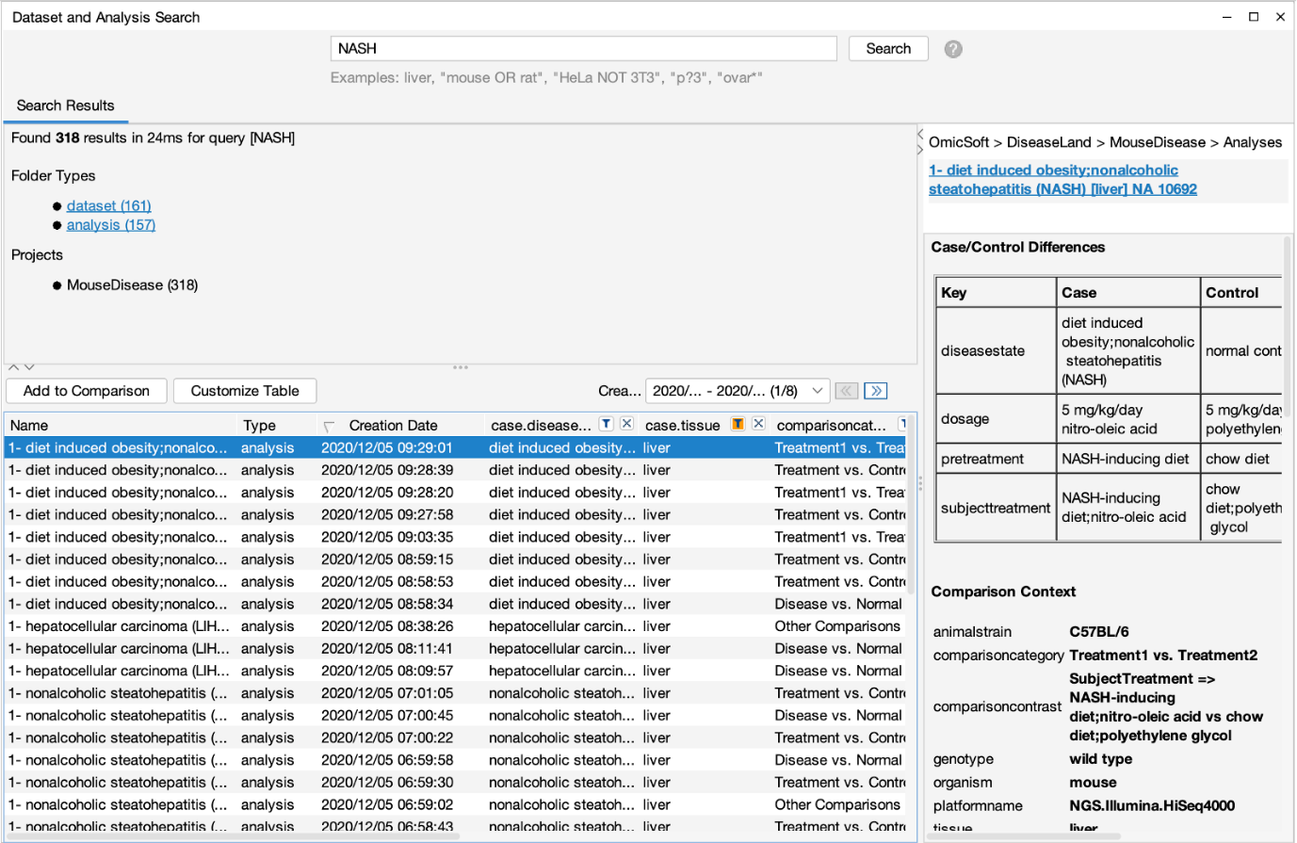The width and height of the screenshot is (1297, 843).
Task: Click the Add to Comparison button
Action: [87, 391]
